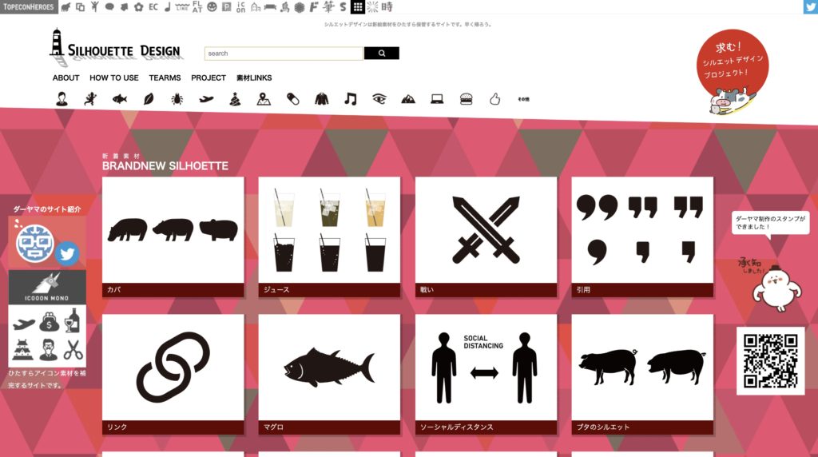Select the laptop category icon

pos(437,98)
